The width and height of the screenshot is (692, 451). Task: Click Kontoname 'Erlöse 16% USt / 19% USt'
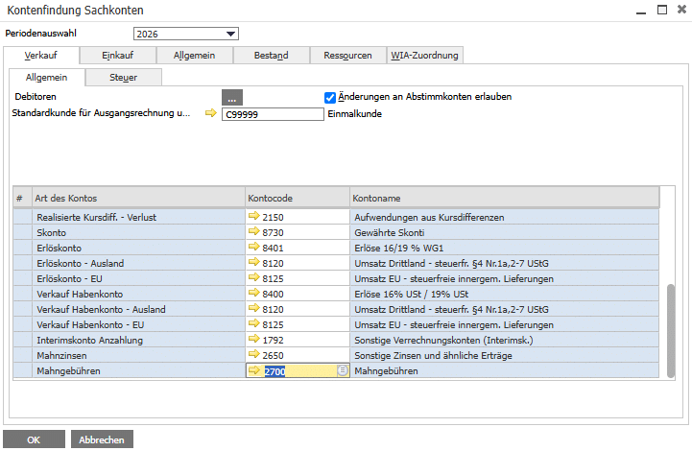411,294
